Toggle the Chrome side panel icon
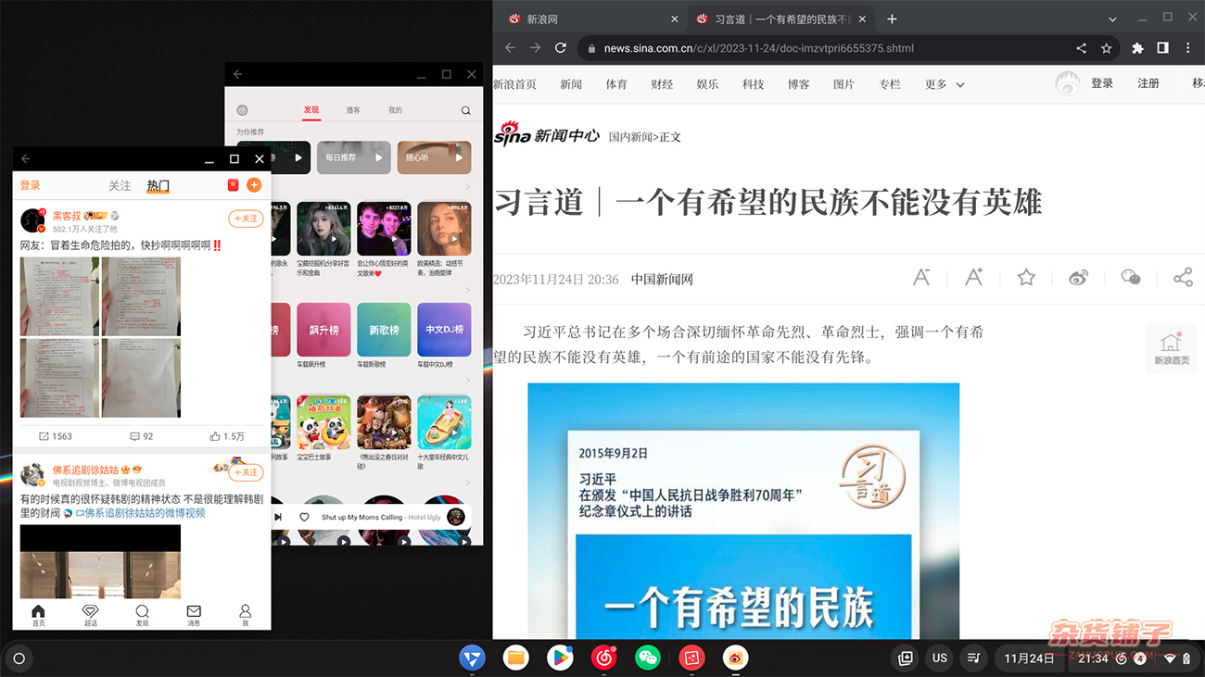Image resolution: width=1205 pixels, height=677 pixels. click(1162, 48)
